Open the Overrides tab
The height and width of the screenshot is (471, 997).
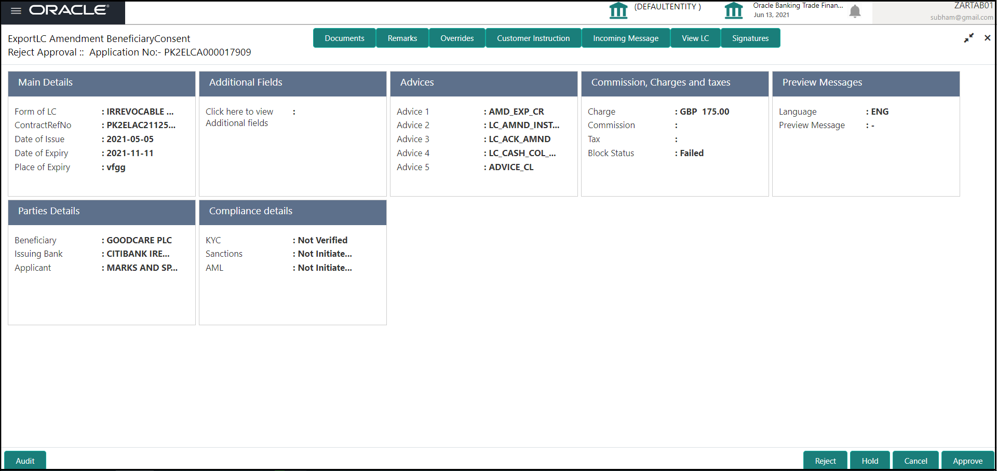456,38
